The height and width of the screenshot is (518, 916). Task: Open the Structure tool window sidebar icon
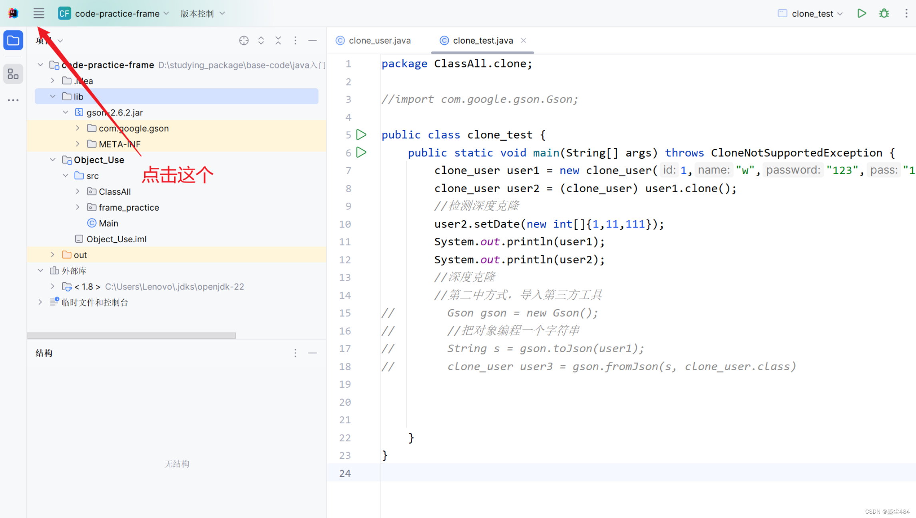point(13,74)
